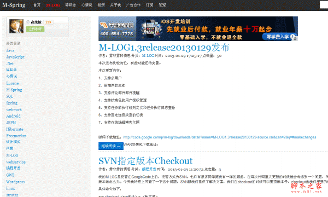Select the red M-LOG item in top navigation
Viewport: 328px width, 197px height.
[x=53, y=5]
